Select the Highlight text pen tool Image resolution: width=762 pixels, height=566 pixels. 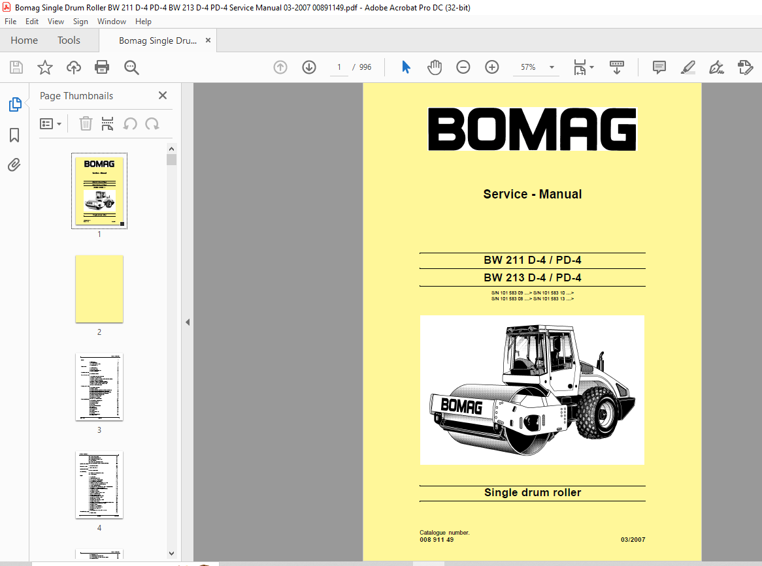687,67
